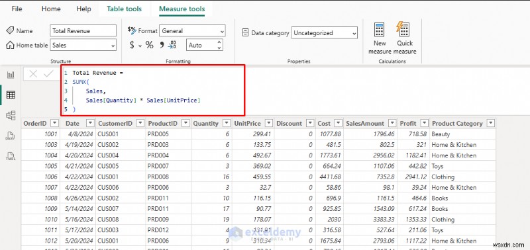The image size is (530, 250).
Task: Open Discount column filter dropdown
Action: click(310, 123)
